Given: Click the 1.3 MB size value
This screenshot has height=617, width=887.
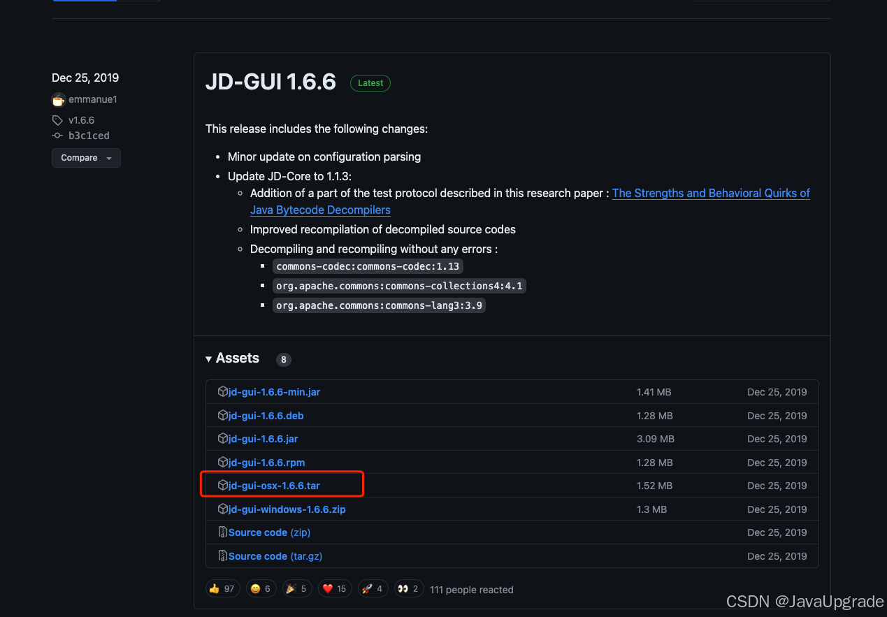Looking at the screenshot, I should [651, 509].
